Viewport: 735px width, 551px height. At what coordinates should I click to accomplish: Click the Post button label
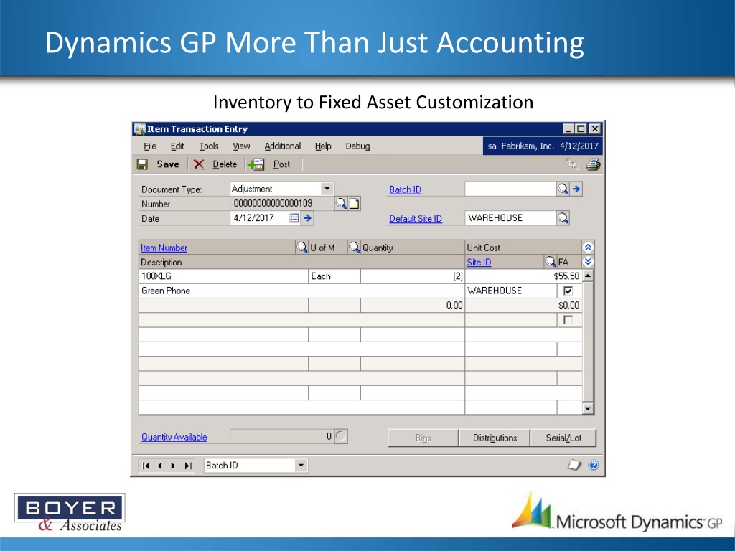tap(281, 164)
